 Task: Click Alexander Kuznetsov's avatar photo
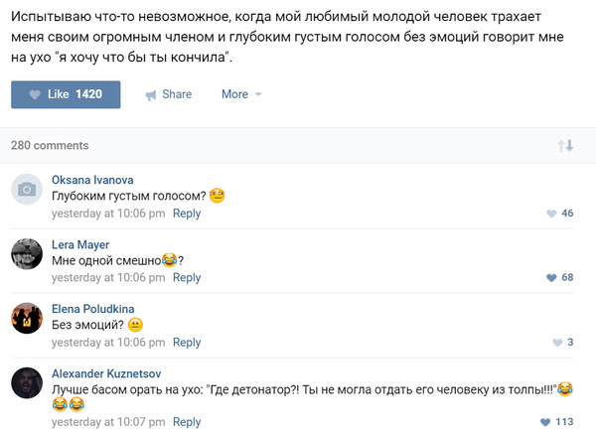(x=27, y=382)
